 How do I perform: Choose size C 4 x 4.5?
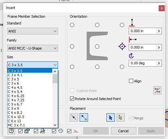click(x=30, y=88)
